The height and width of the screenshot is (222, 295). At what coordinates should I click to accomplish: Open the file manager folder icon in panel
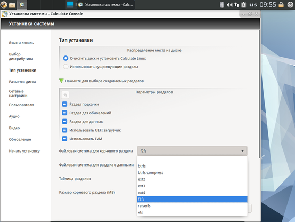pos(12,5)
